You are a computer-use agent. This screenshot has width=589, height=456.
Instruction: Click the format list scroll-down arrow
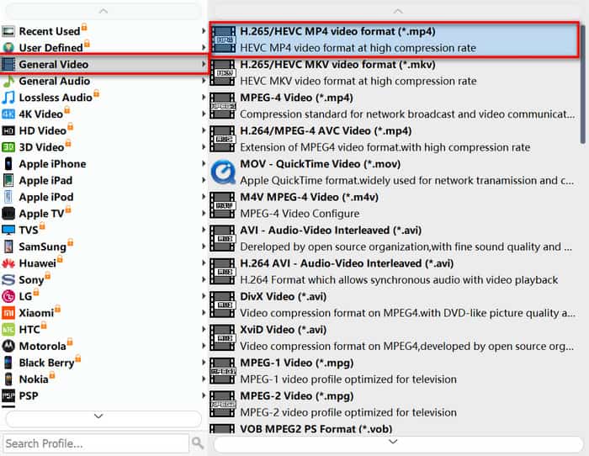point(393,442)
